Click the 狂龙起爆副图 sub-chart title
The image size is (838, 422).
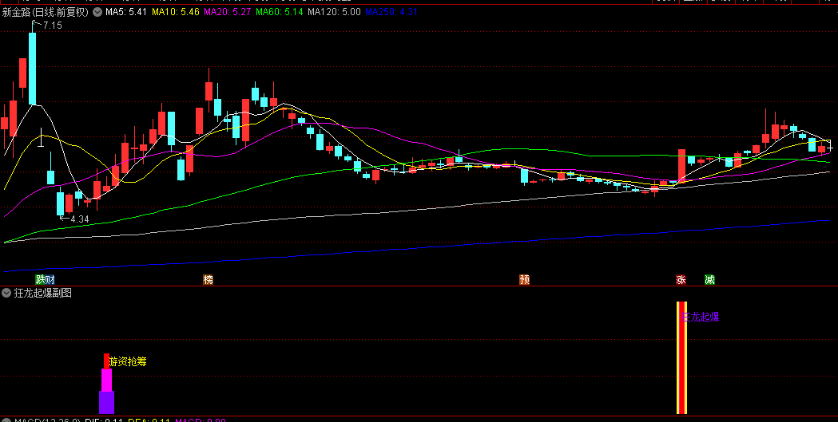[x=42, y=292]
